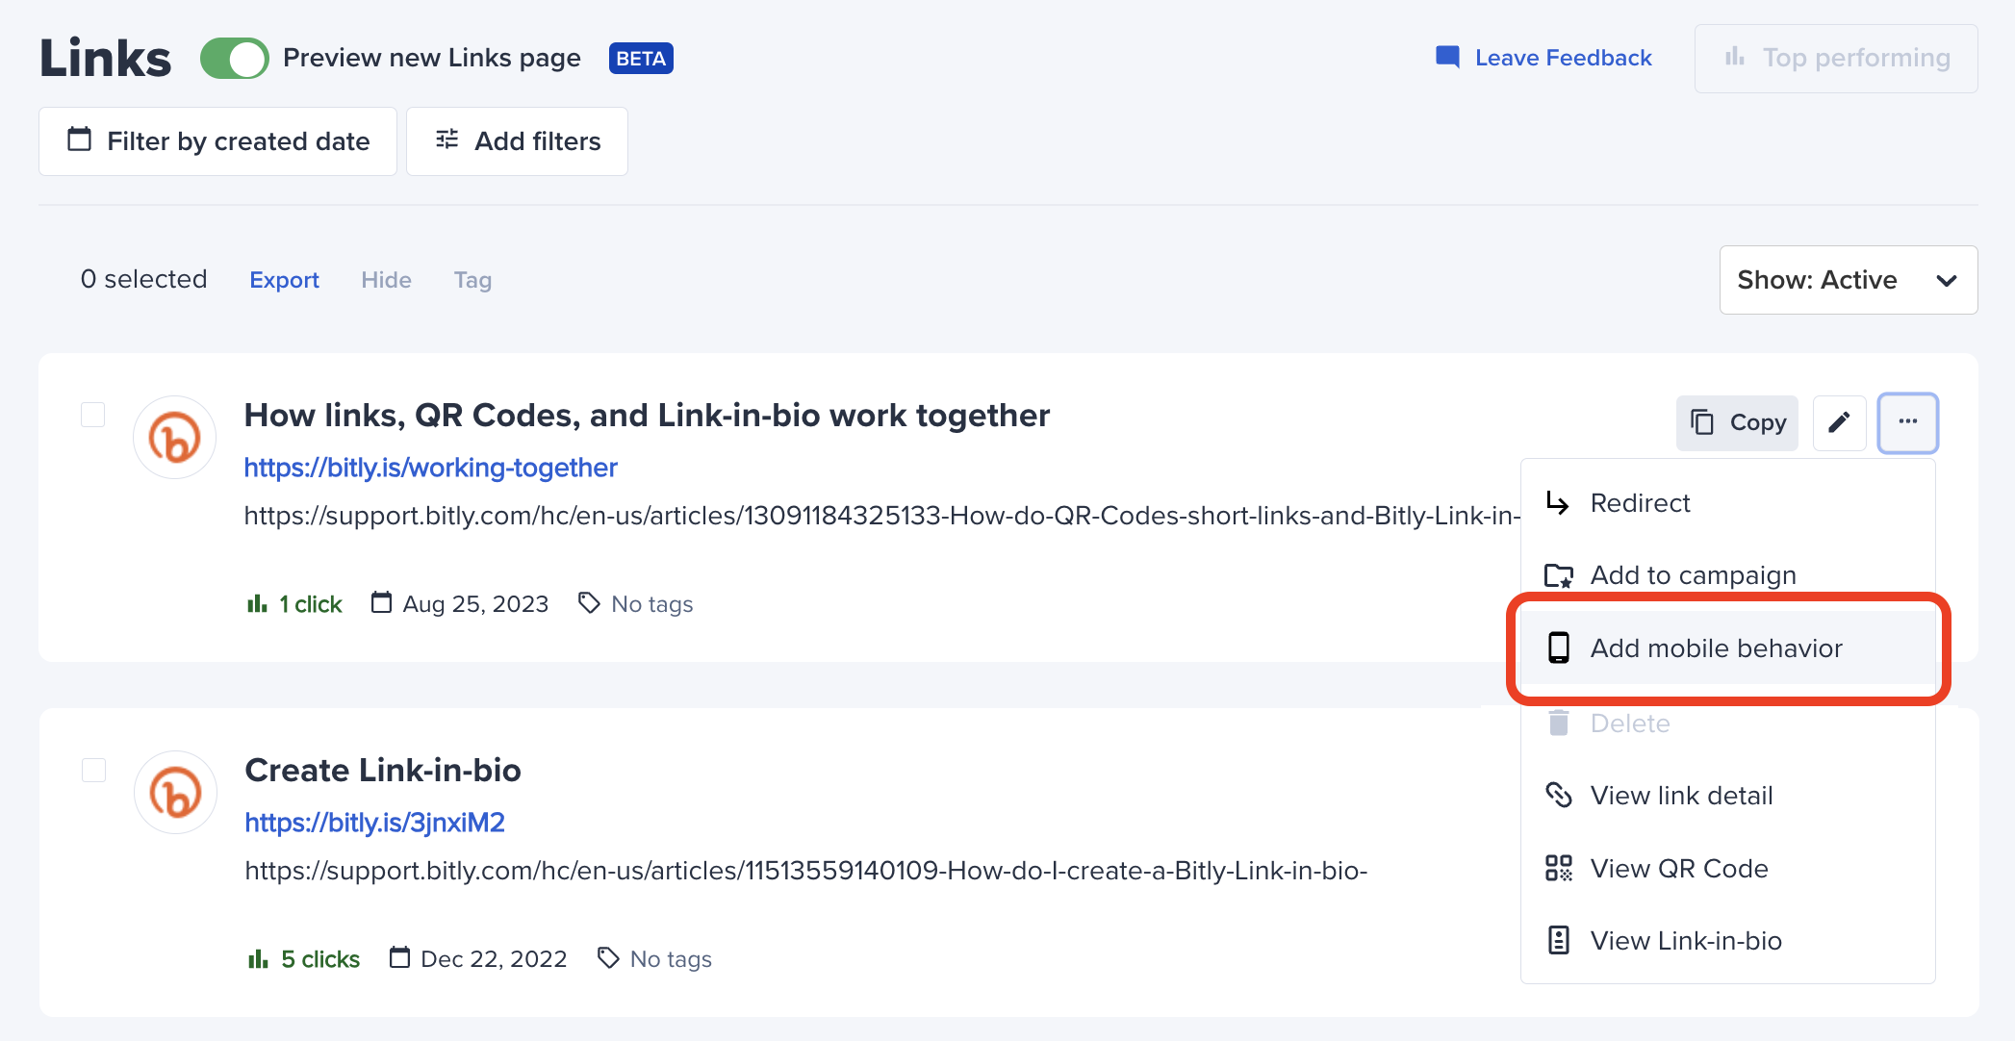
Task: Open Leave Feedback link
Action: click(1543, 58)
